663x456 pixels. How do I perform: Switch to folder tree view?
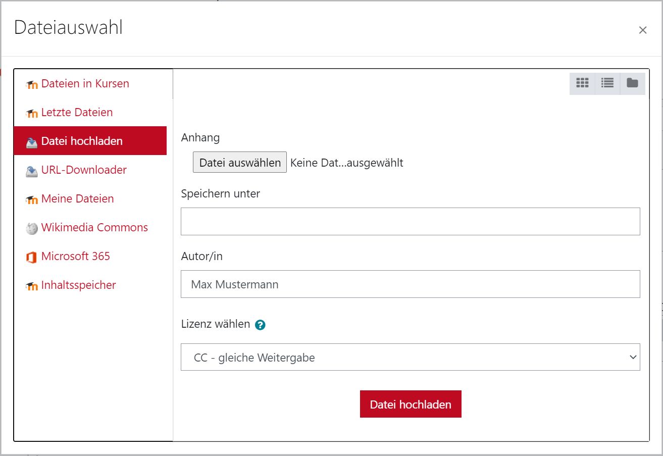coord(632,83)
